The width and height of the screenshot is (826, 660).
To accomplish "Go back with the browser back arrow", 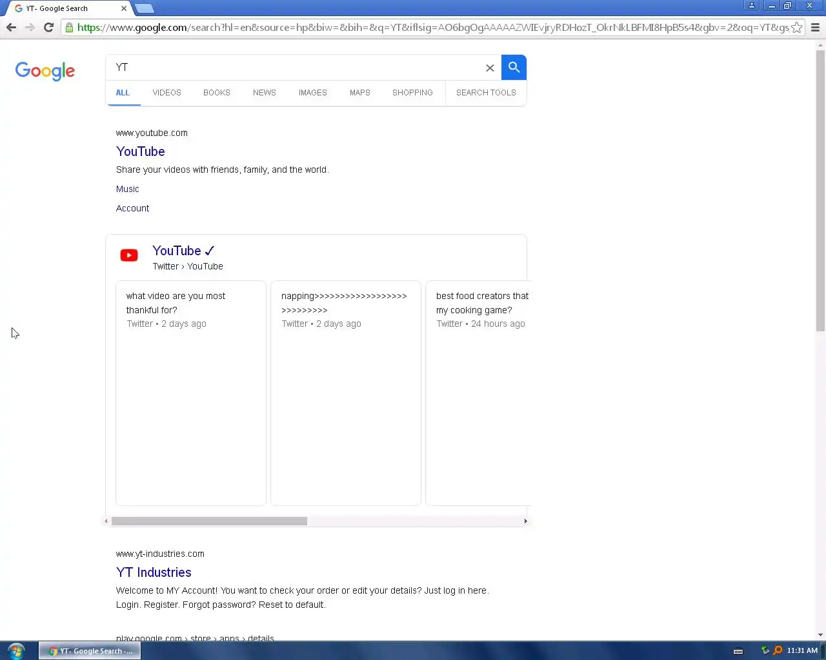I will (11, 27).
